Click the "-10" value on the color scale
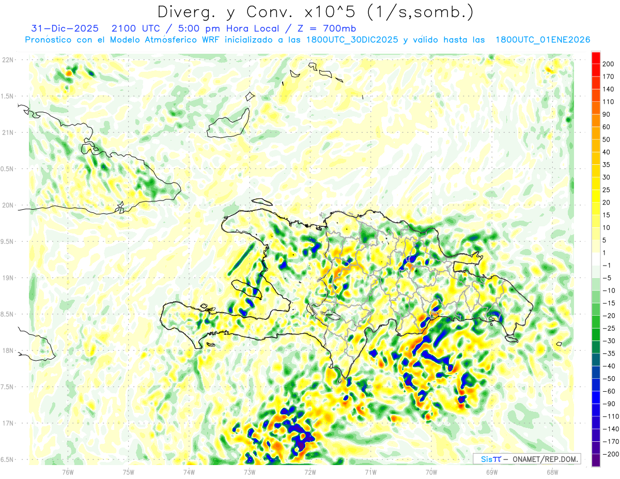620x479 pixels. point(608,290)
